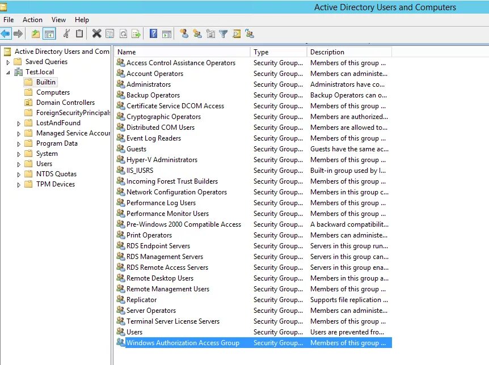Expand the LostAndFound node
Screen dimensions: 489x365
(x=19, y=124)
